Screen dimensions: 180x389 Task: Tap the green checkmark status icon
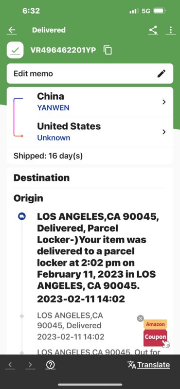tap(15, 50)
